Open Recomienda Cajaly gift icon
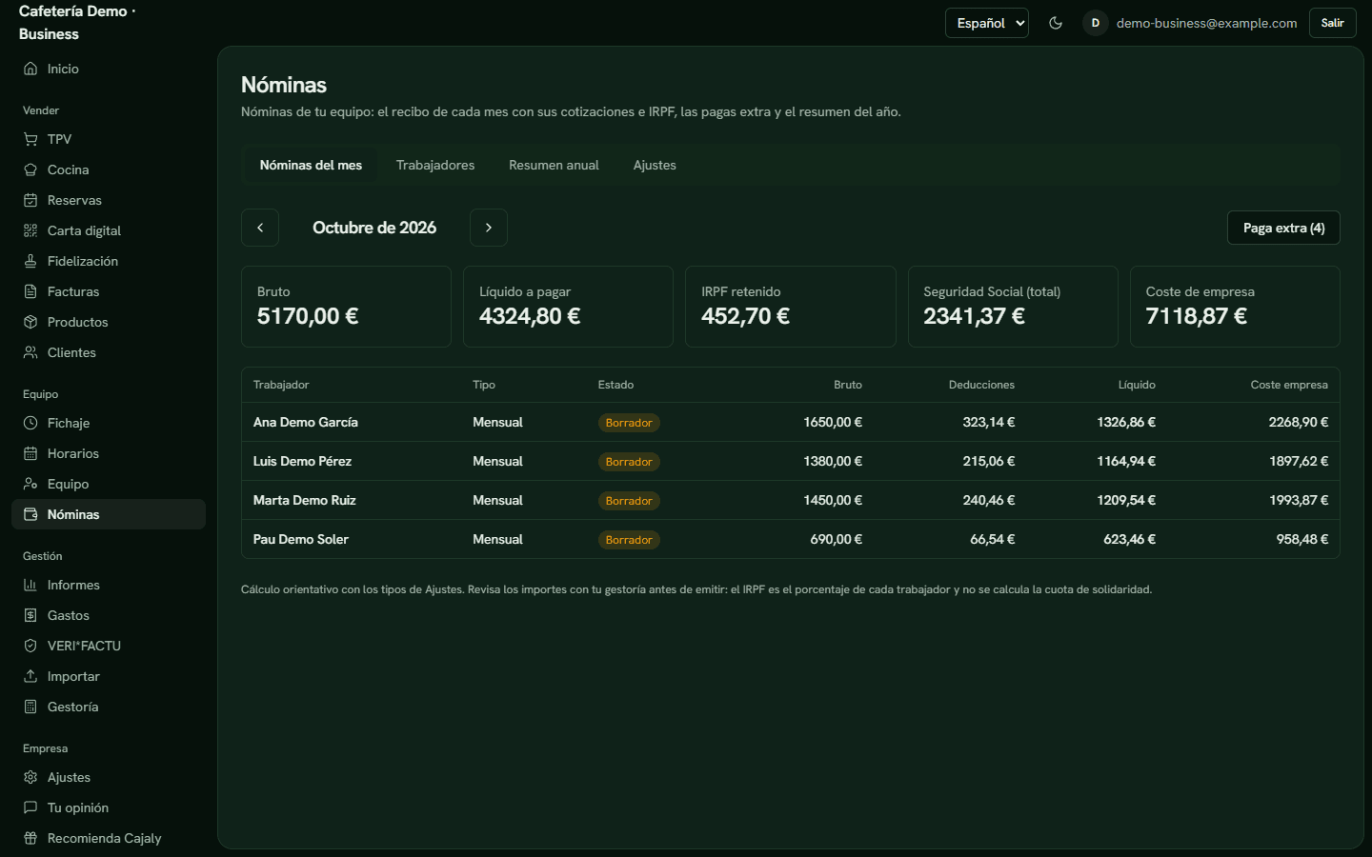1372x857 pixels. point(30,838)
